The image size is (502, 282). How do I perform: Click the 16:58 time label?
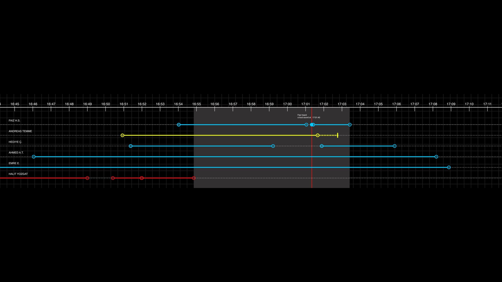pos(251,104)
